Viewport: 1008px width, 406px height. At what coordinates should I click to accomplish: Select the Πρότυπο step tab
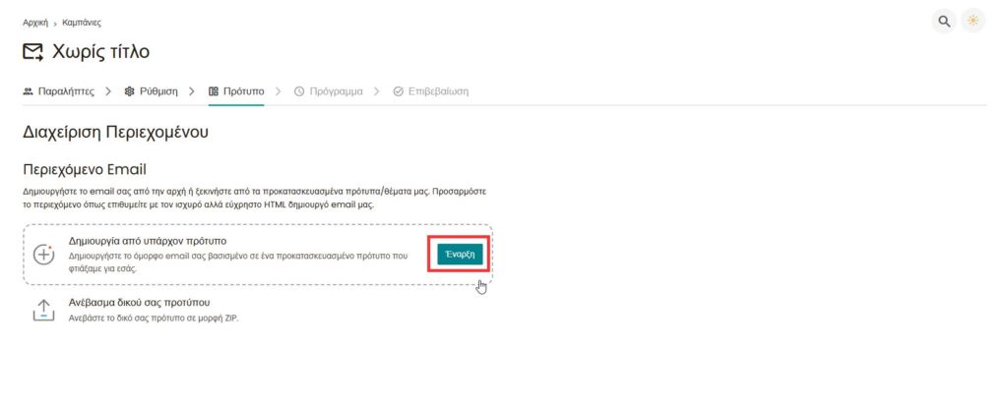[x=236, y=91]
